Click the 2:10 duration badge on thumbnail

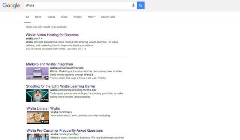point(45,122)
